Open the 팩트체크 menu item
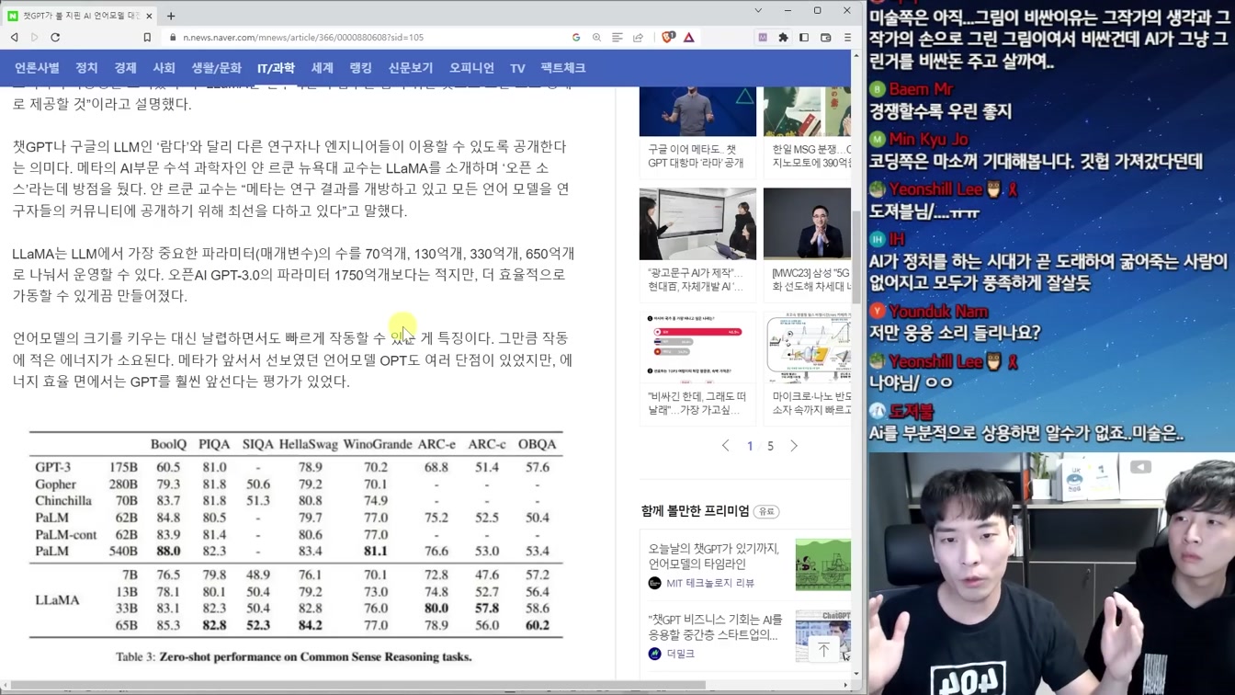This screenshot has height=695, width=1235. click(x=563, y=68)
